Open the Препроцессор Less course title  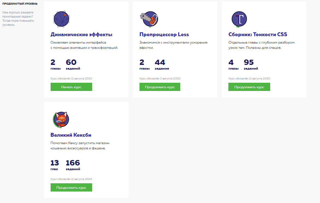coord(164,34)
